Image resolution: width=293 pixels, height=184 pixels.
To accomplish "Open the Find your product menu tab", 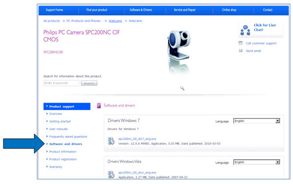I will 97,10.
